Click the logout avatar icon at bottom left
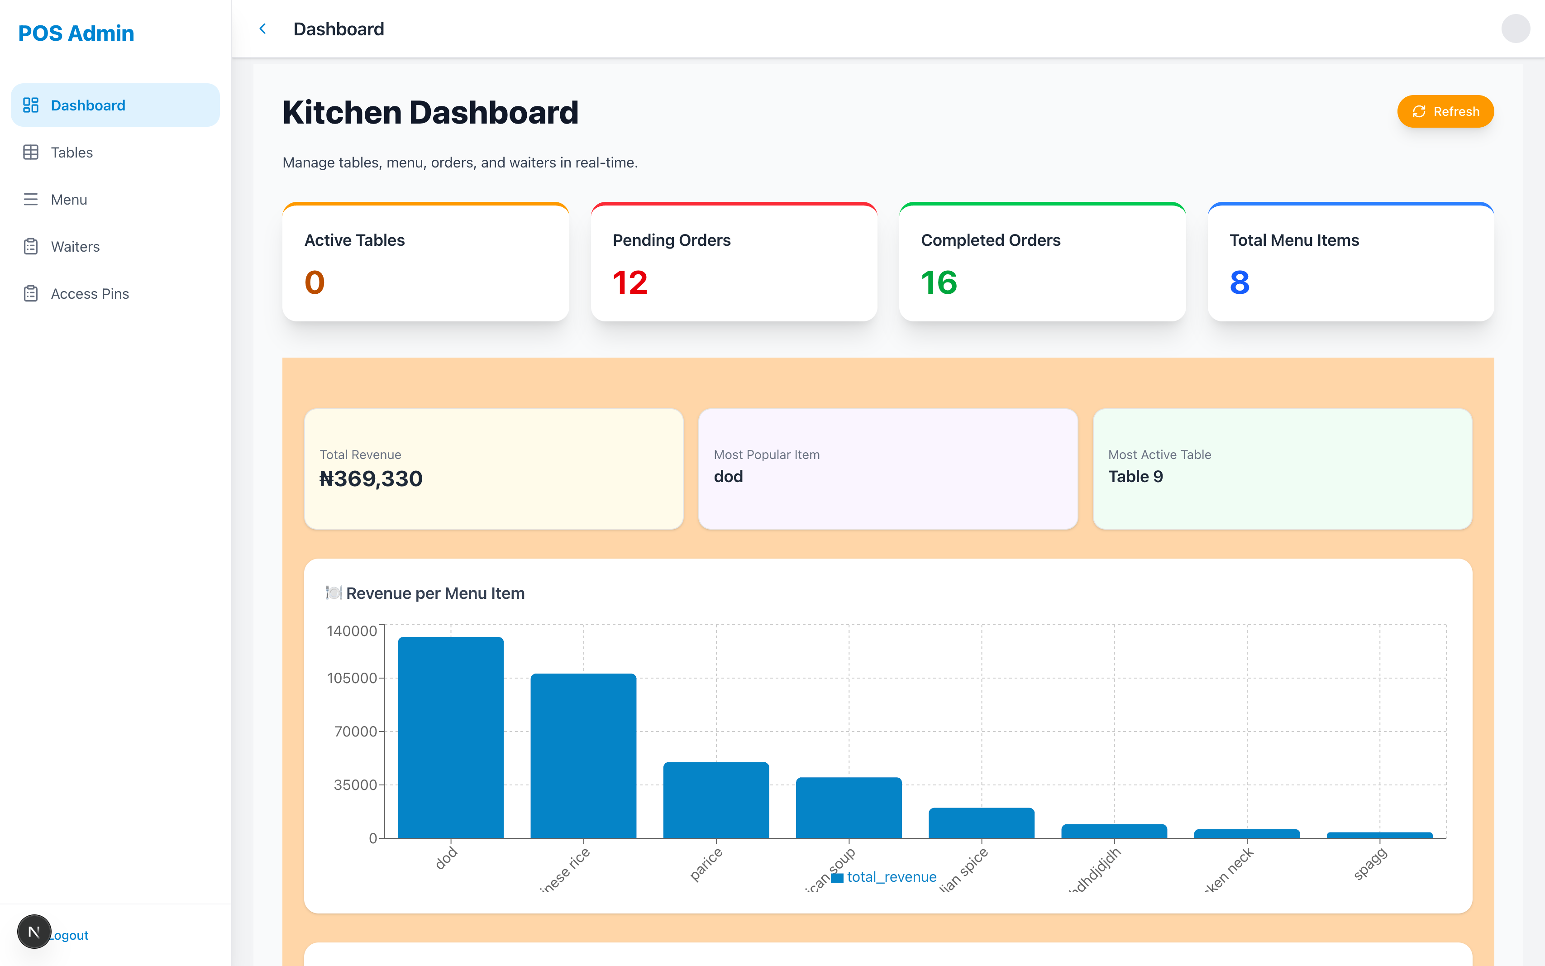1545x966 pixels. (x=34, y=932)
